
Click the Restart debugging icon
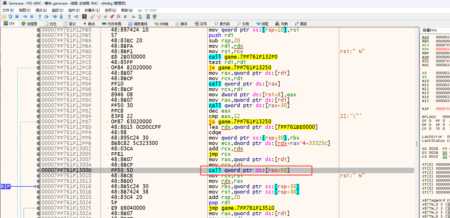[x=11, y=16]
